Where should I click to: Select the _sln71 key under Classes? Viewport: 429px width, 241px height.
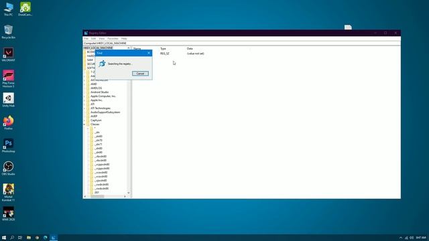click(x=99, y=145)
